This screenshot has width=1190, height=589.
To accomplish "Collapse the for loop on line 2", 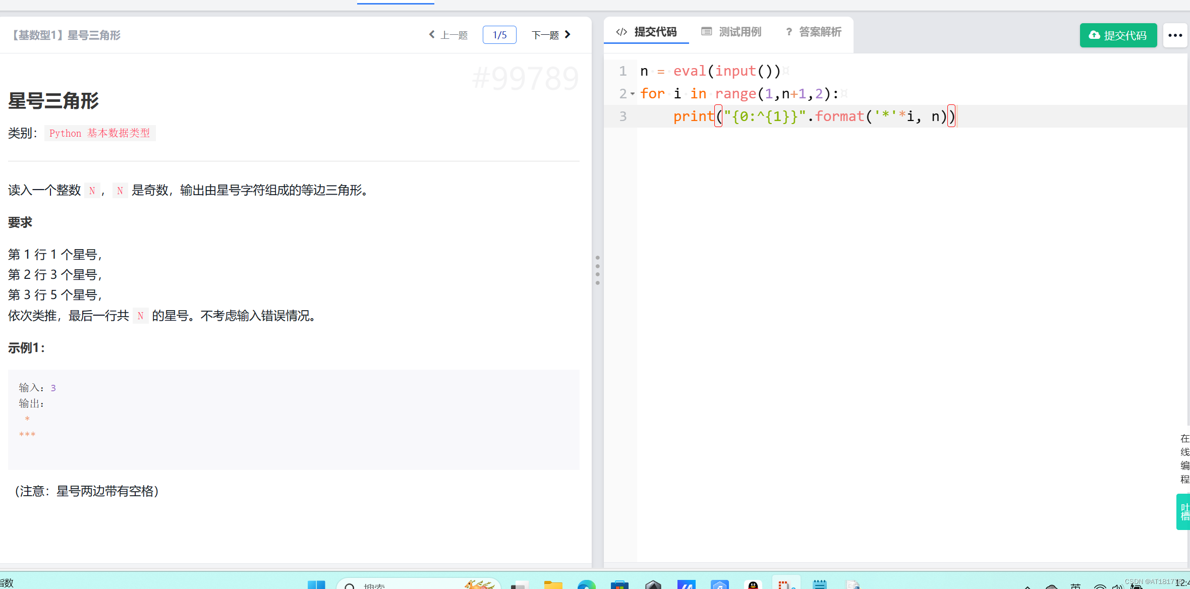I will [x=632, y=94].
